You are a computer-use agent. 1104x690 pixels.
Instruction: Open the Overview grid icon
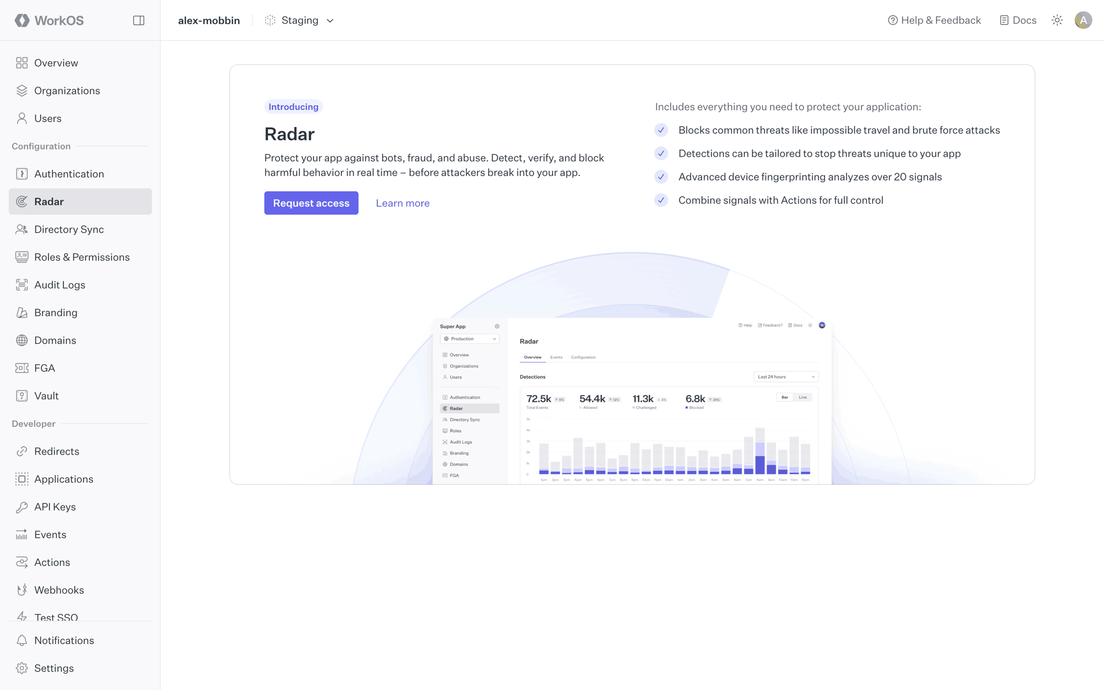(22, 63)
